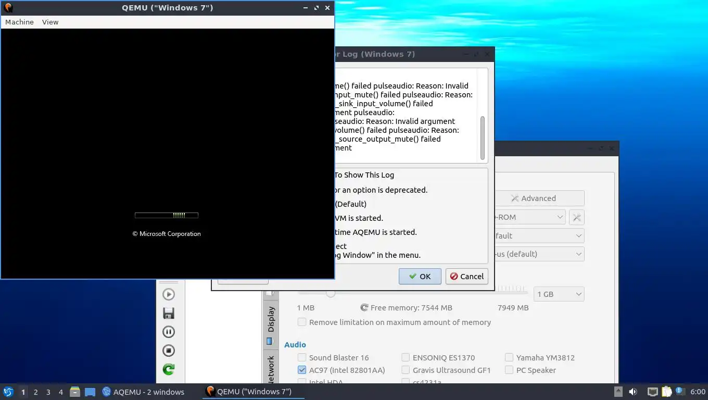Click the Save VM floppy disk icon
This screenshot has height=400, width=708.
point(169,313)
